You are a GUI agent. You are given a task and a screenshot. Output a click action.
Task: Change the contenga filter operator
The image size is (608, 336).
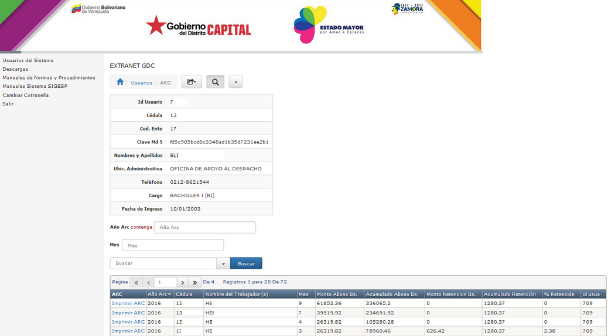pos(141,227)
